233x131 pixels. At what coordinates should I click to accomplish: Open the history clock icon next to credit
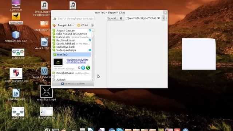[x=92, y=25]
